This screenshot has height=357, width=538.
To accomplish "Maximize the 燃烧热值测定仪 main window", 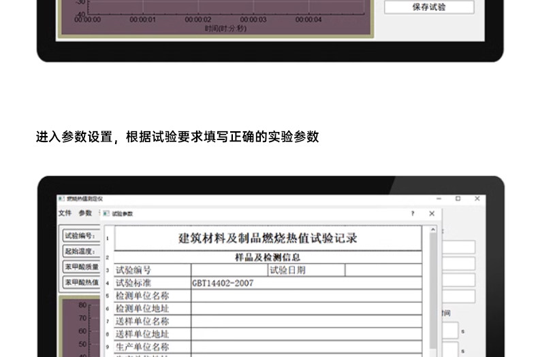I will click(x=458, y=199).
